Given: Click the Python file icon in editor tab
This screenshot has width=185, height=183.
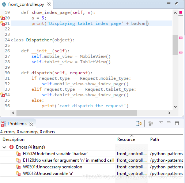Looking at the screenshot, I should coord(4,4).
